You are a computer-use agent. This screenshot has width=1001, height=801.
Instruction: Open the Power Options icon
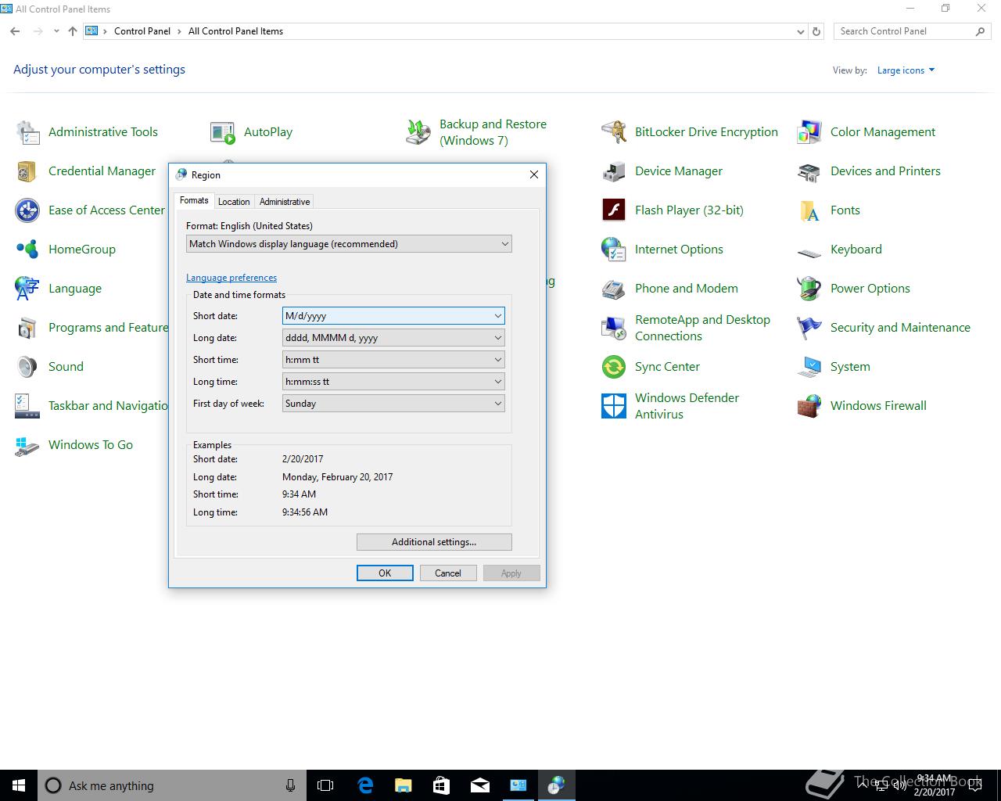(809, 289)
